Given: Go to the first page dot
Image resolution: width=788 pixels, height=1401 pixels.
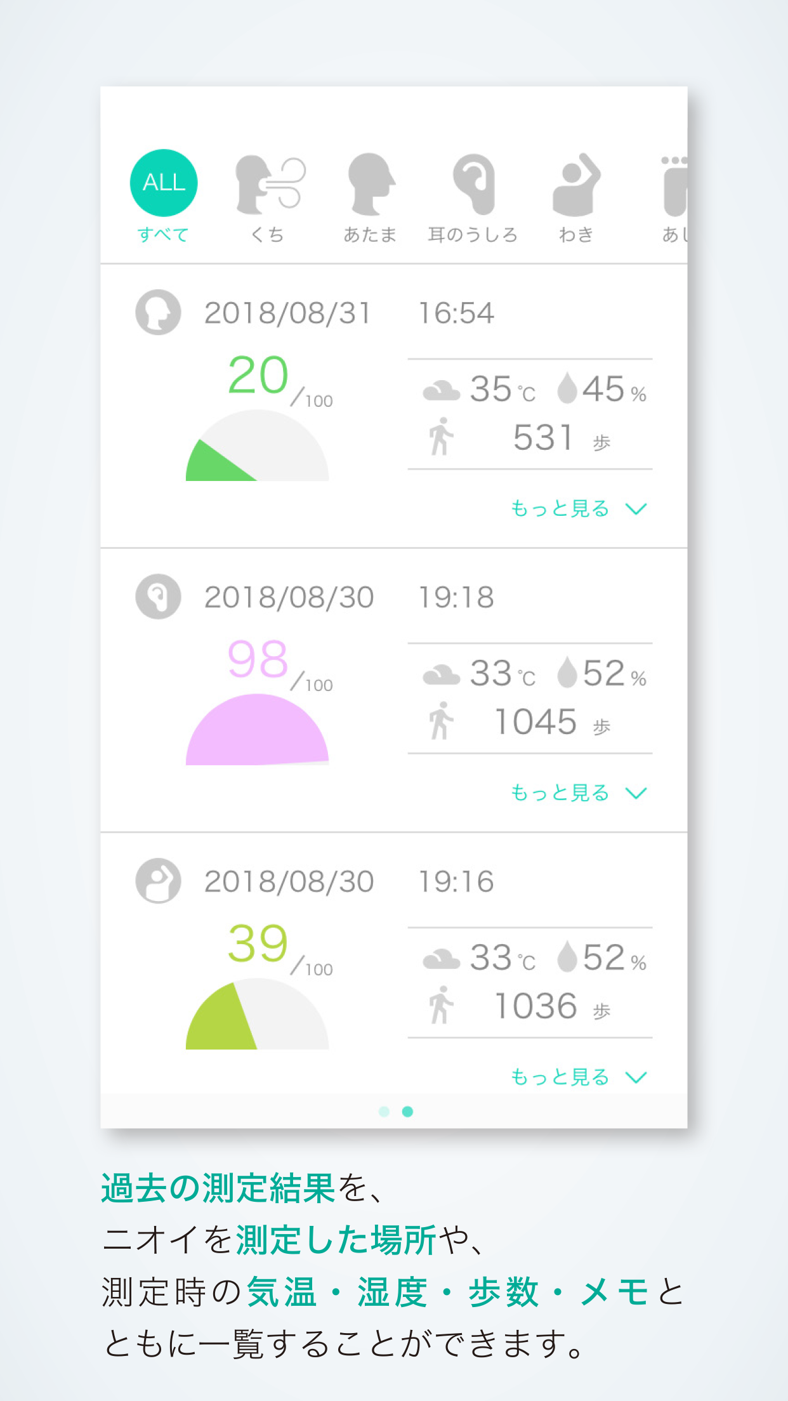Looking at the screenshot, I should [384, 1111].
